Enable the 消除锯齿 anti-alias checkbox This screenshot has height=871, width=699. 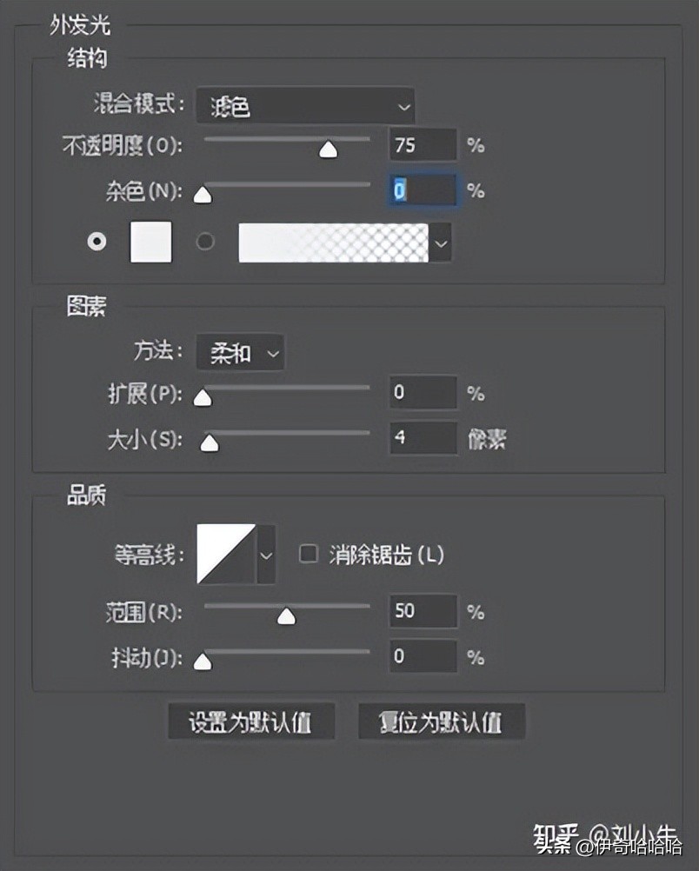307,552
